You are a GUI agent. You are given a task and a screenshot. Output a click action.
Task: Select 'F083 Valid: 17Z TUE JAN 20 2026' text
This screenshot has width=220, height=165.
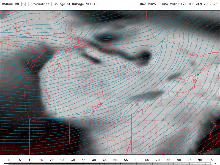coord(189,4)
